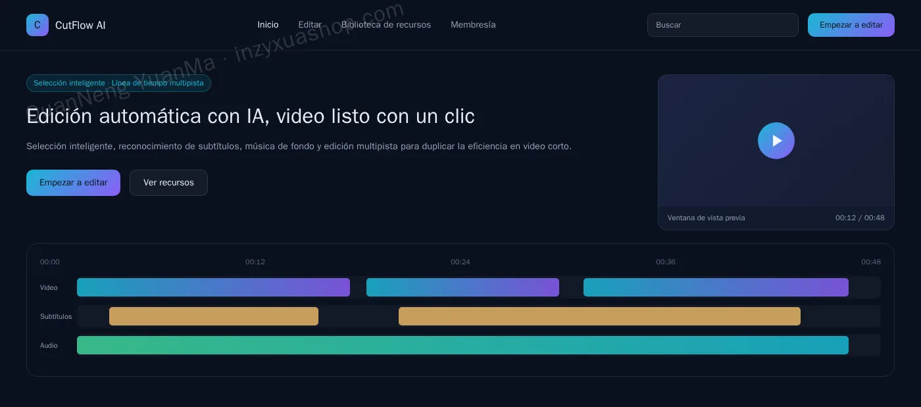Click the header Empezar a editar button

pyautogui.click(x=851, y=25)
